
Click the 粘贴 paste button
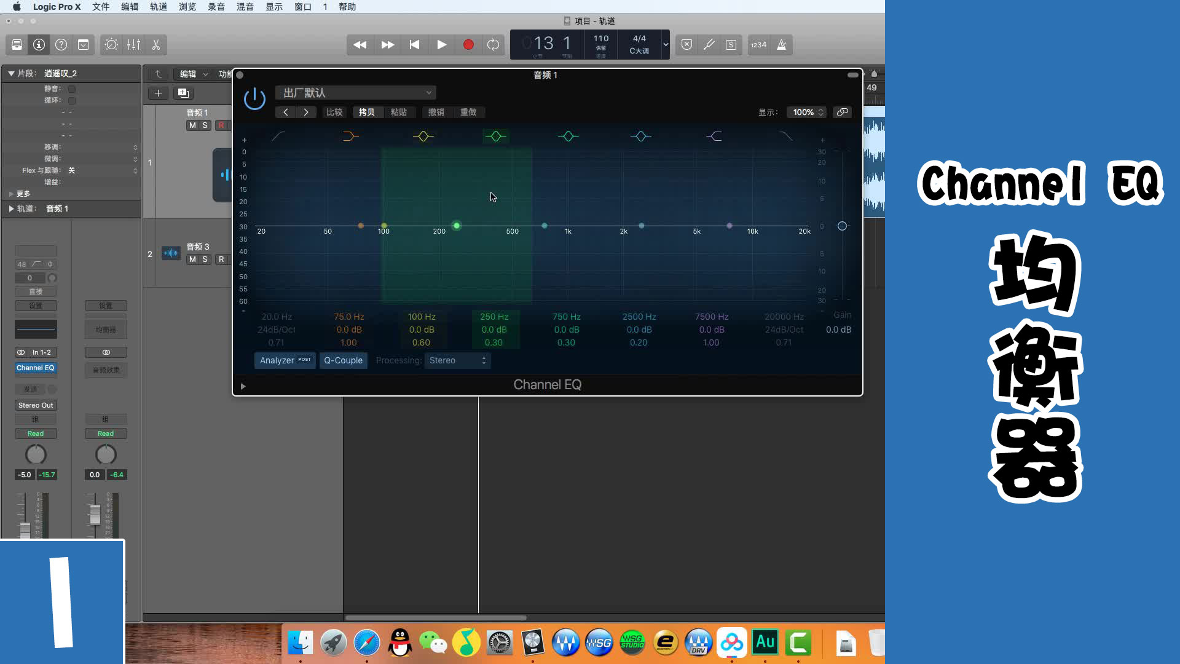click(399, 112)
